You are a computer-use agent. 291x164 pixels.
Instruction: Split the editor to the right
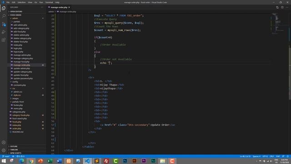[x=282, y=7]
